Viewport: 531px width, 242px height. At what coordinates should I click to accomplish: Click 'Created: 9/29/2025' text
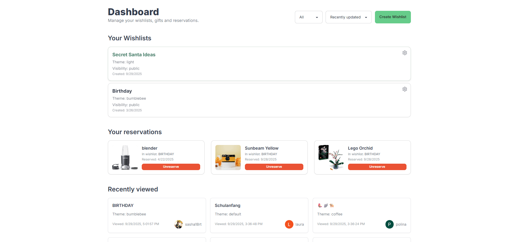[127, 74]
